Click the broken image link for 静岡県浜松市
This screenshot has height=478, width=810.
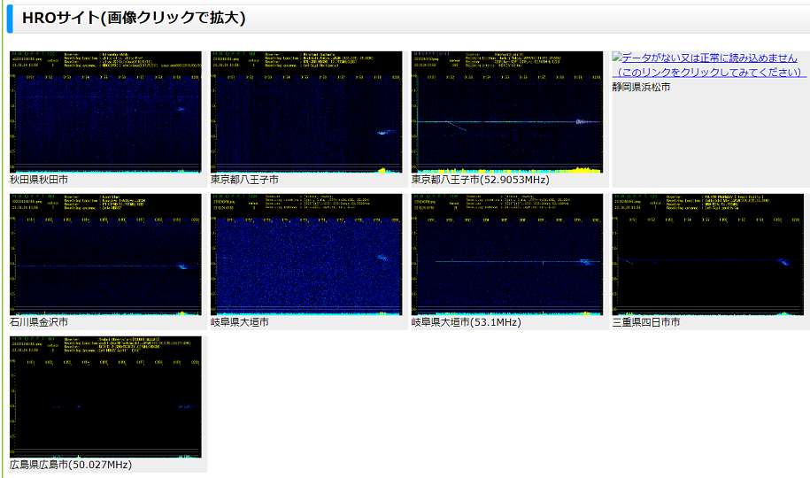click(x=709, y=66)
